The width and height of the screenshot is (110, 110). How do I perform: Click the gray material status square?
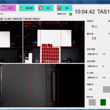click(x=92, y=102)
